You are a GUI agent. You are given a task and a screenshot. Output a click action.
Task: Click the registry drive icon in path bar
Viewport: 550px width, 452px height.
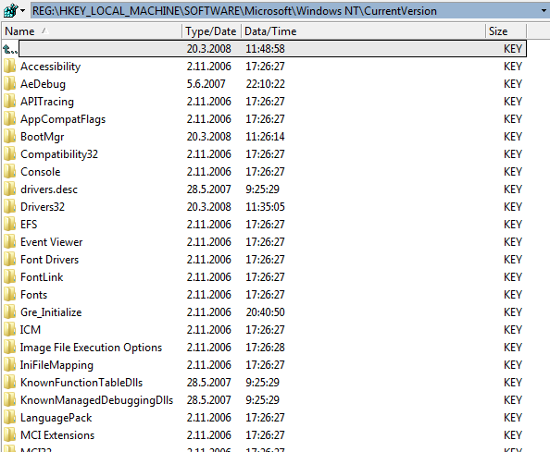[x=10, y=10]
